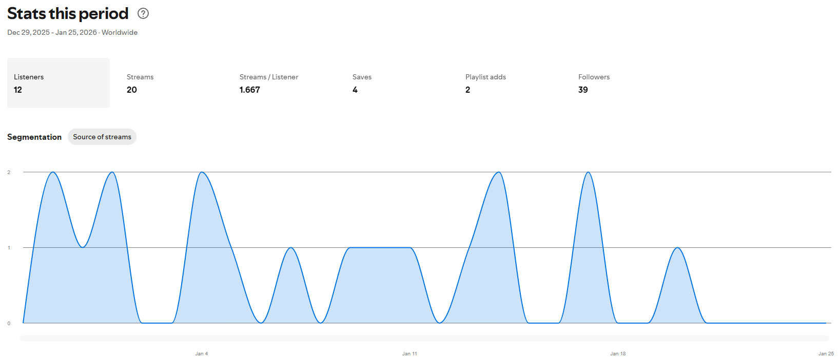This screenshot has height=361, width=840.
Task: Switch to the Saves stat card
Action: (397, 83)
